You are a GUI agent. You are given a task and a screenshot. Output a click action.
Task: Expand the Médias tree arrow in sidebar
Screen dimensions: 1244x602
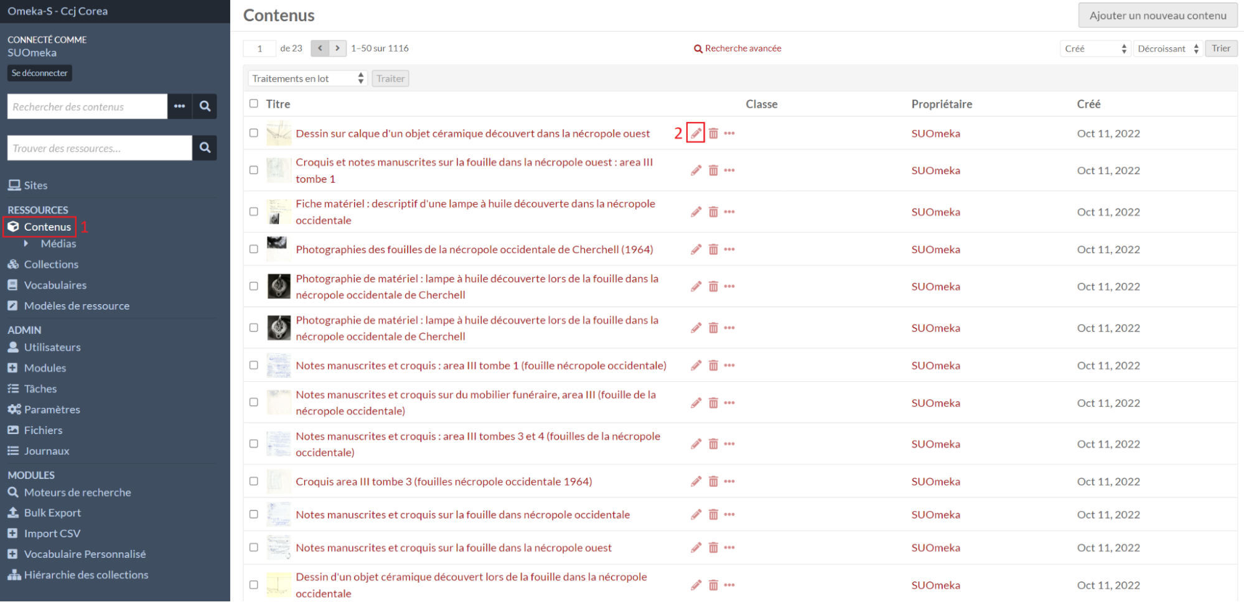click(x=26, y=244)
